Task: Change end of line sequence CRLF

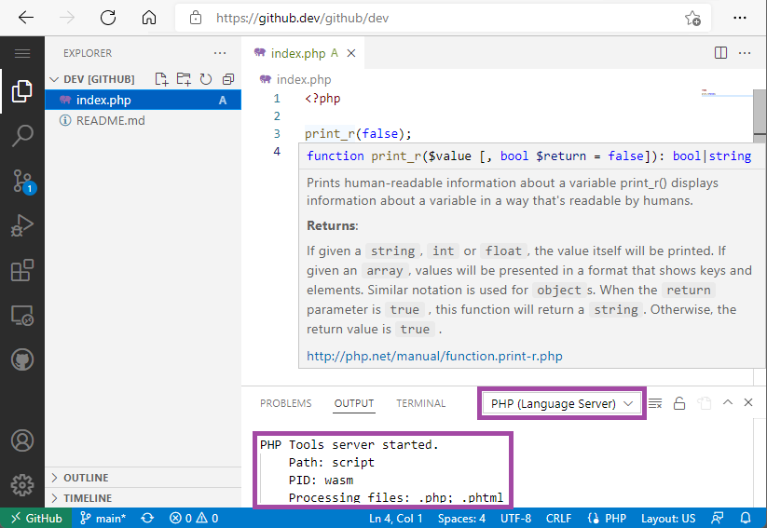Action: 558,518
